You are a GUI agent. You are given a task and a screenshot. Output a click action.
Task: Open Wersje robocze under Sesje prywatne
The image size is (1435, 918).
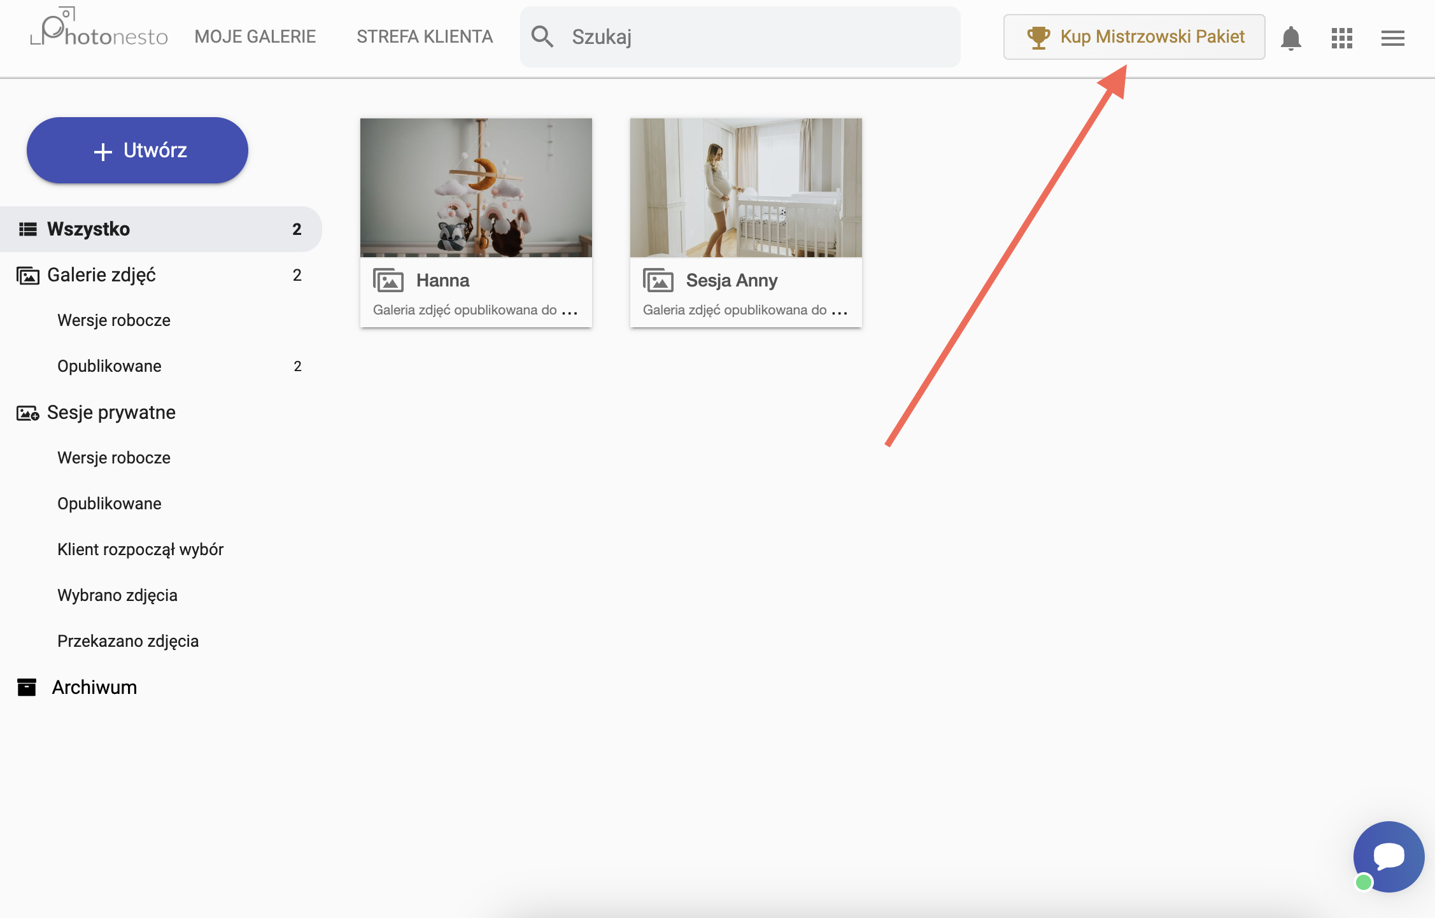pos(114,458)
